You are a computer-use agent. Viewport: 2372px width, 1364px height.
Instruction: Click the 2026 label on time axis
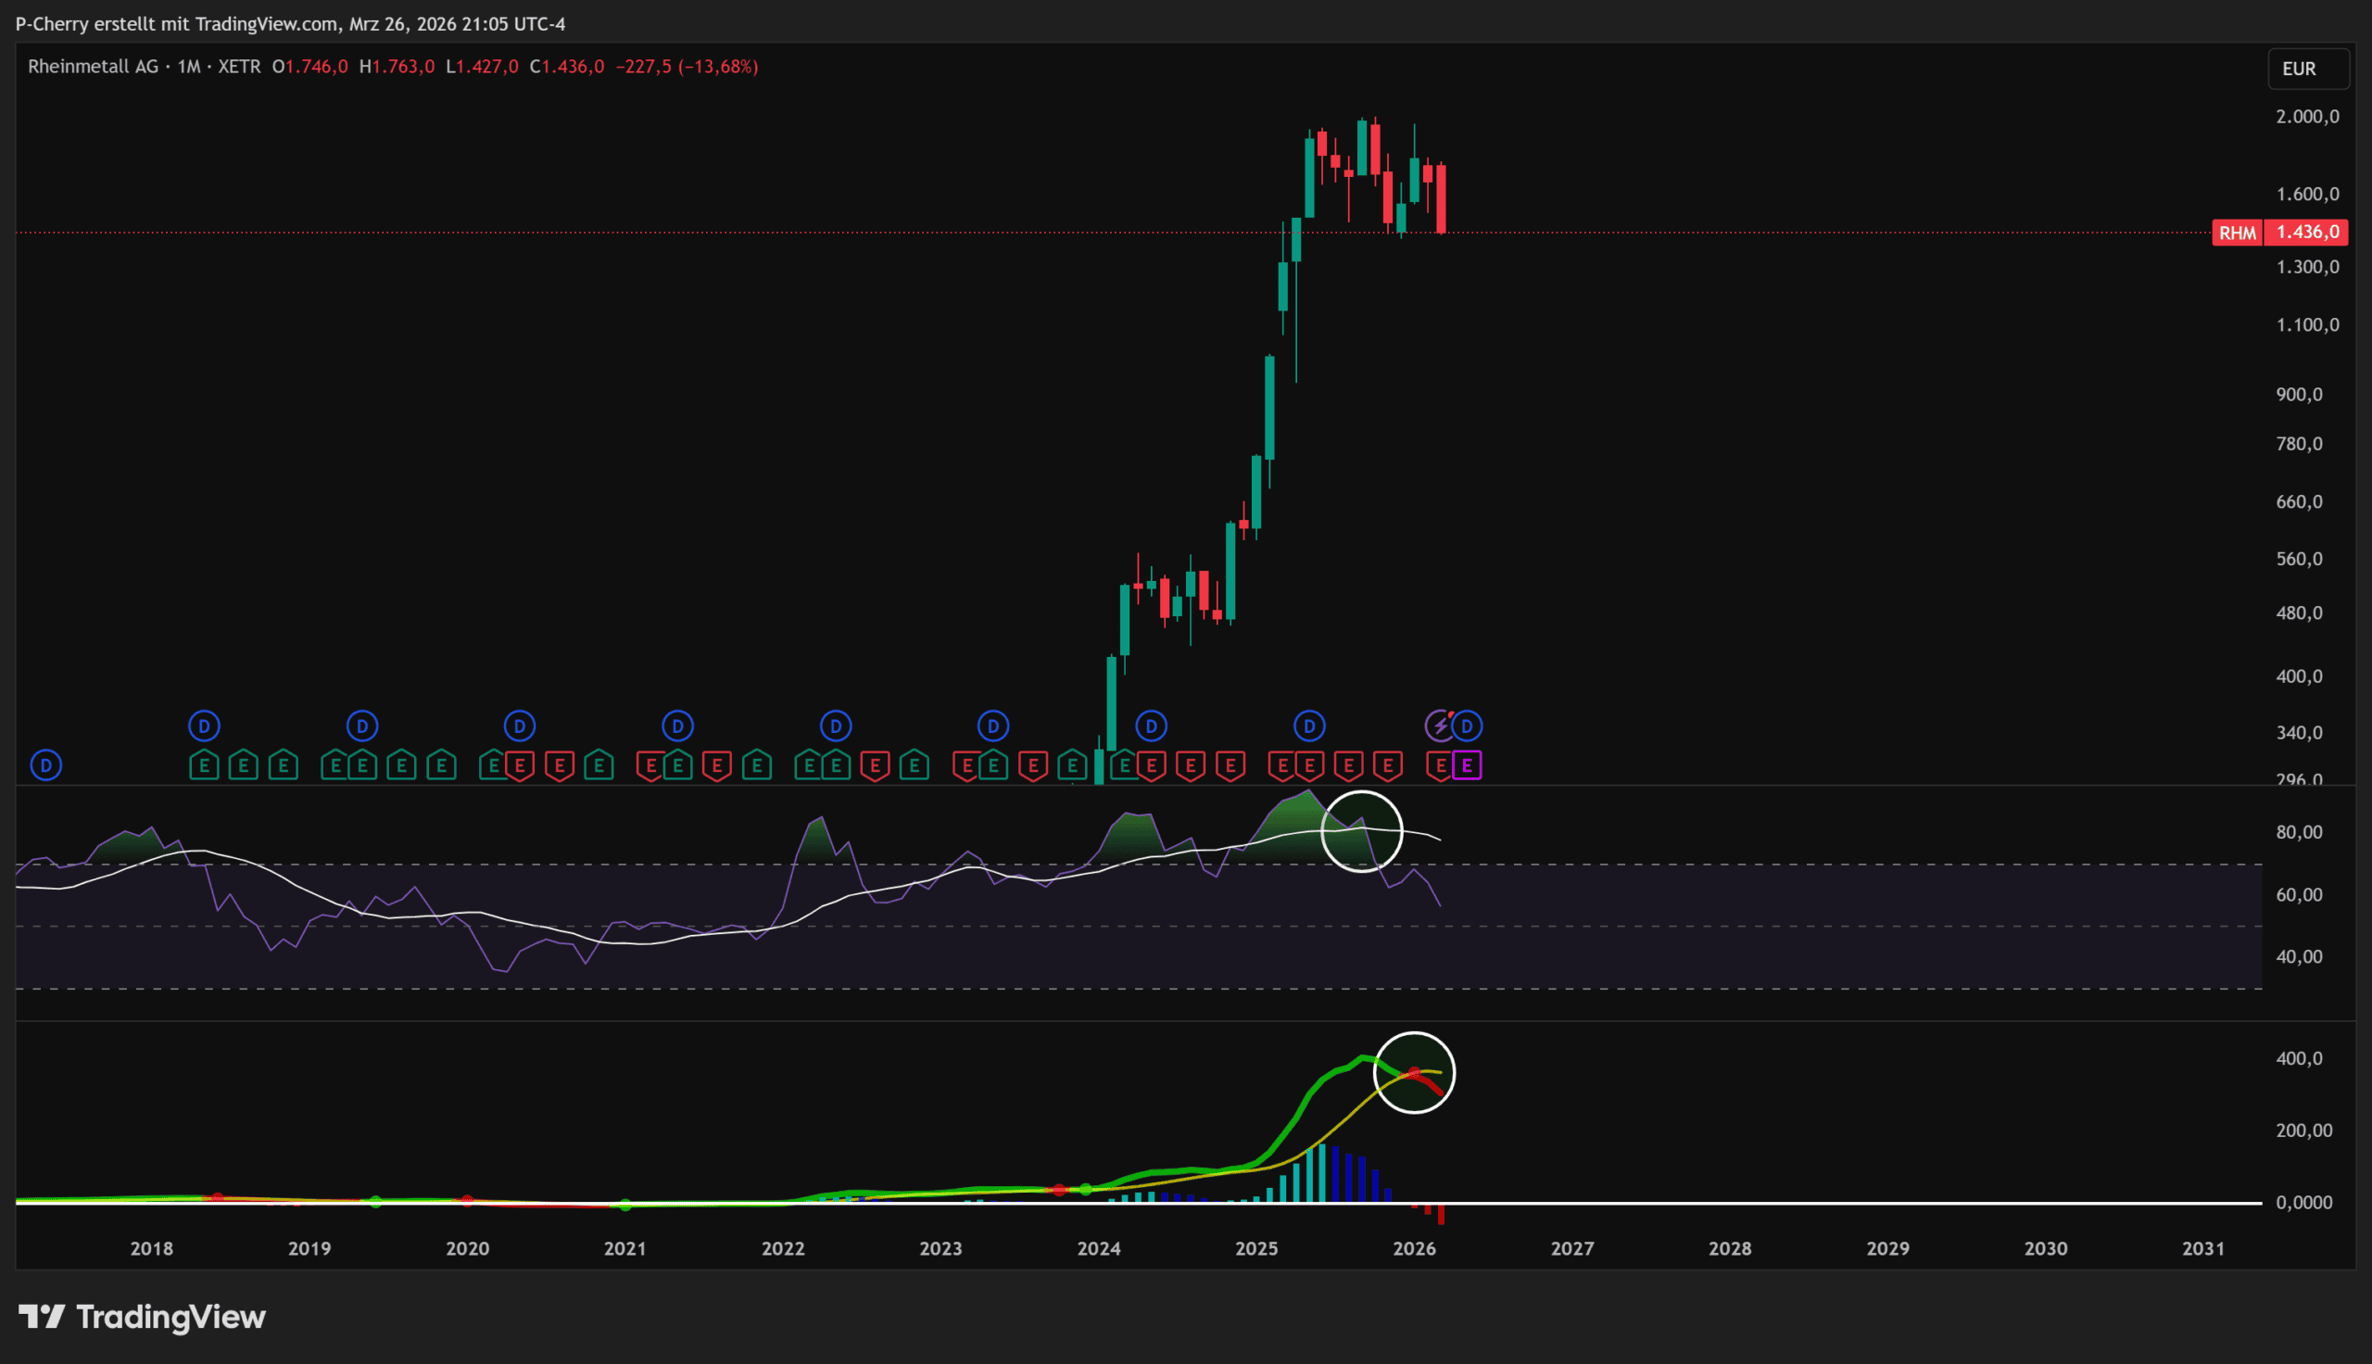pyautogui.click(x=1414, y=1248)
